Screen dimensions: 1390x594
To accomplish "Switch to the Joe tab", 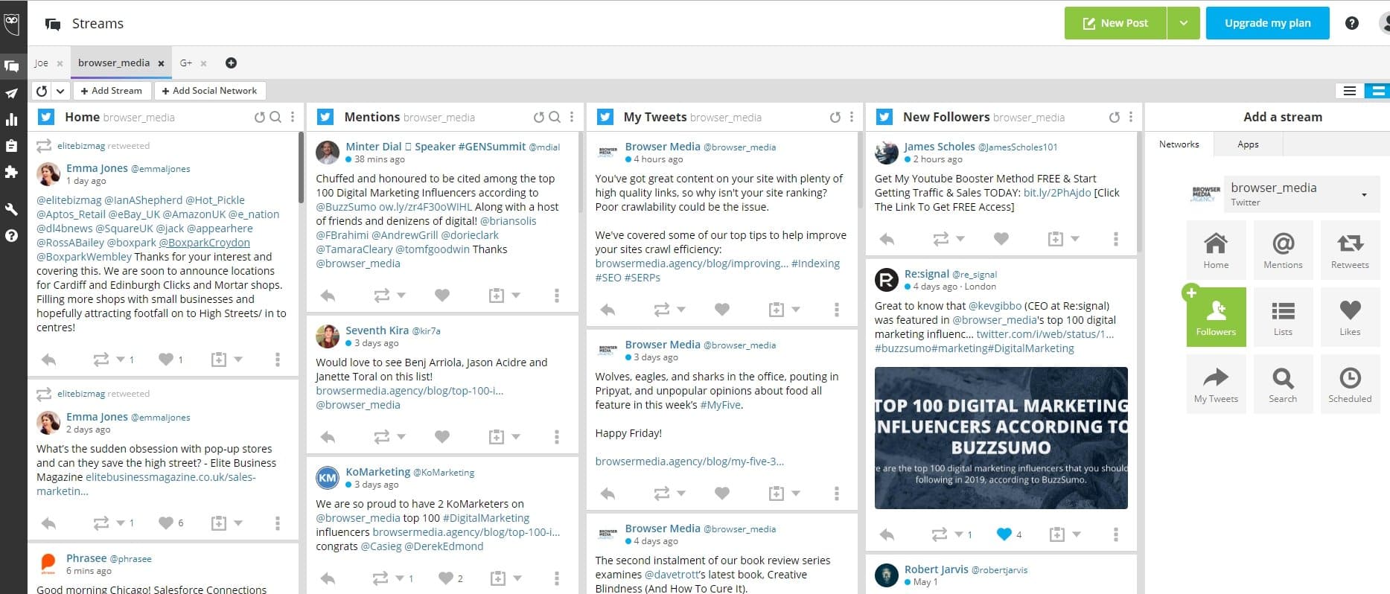I will 41,63.
